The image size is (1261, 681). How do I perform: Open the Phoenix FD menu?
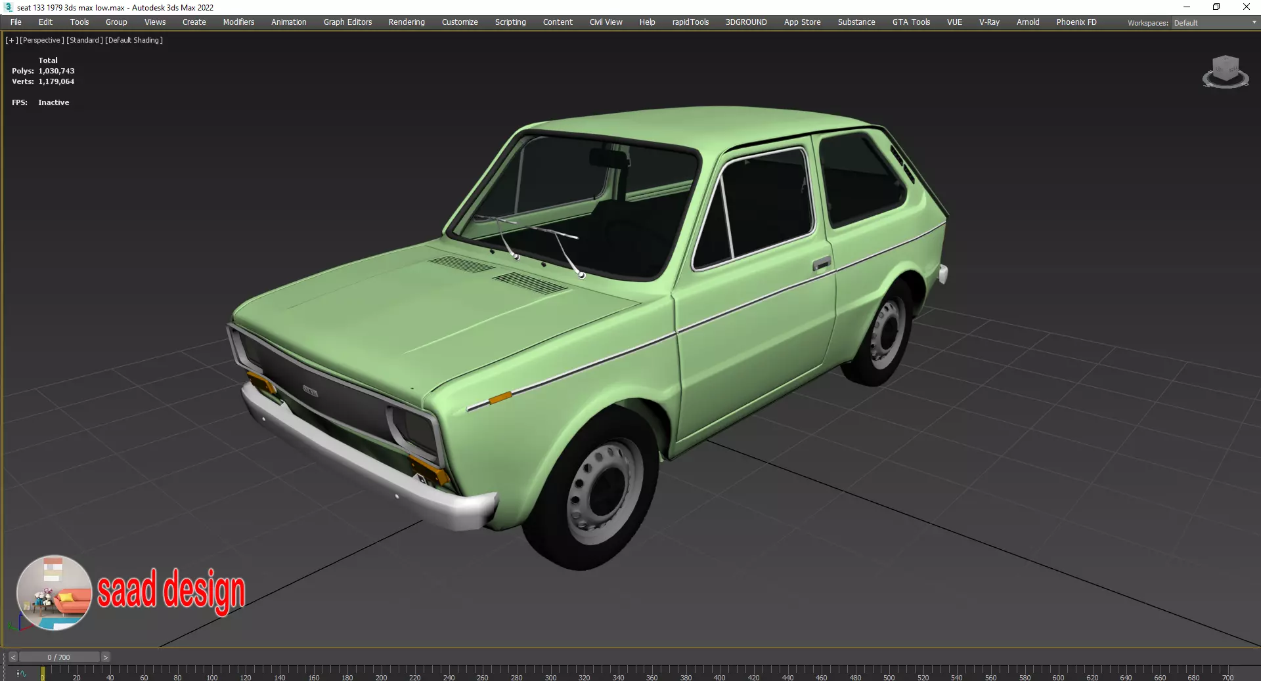click(1076, 22)
